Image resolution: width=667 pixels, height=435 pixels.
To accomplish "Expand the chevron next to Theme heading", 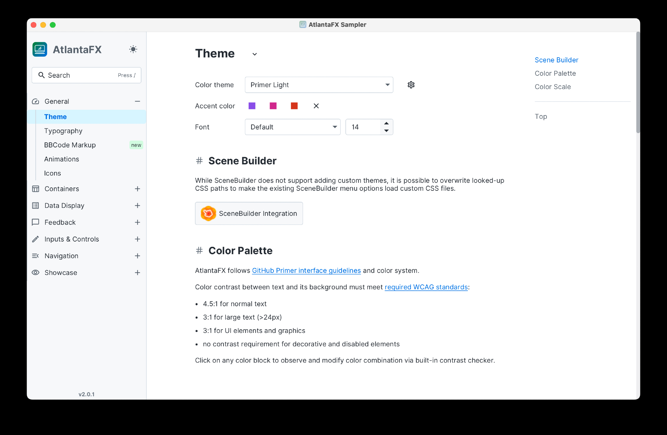I will [255, 54].
